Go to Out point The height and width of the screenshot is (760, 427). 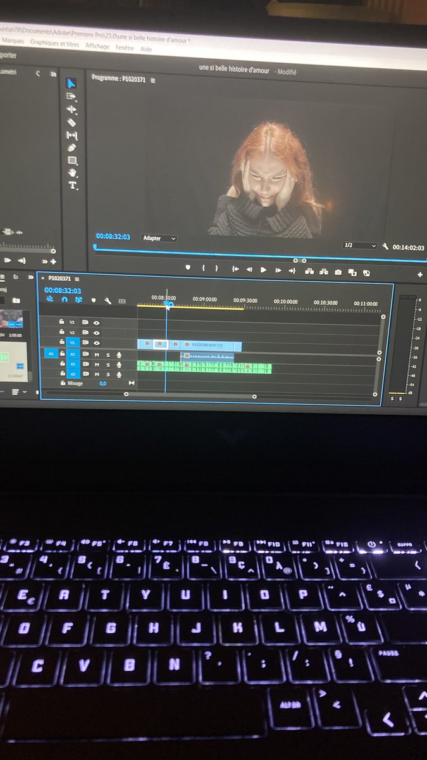(292, 270)
